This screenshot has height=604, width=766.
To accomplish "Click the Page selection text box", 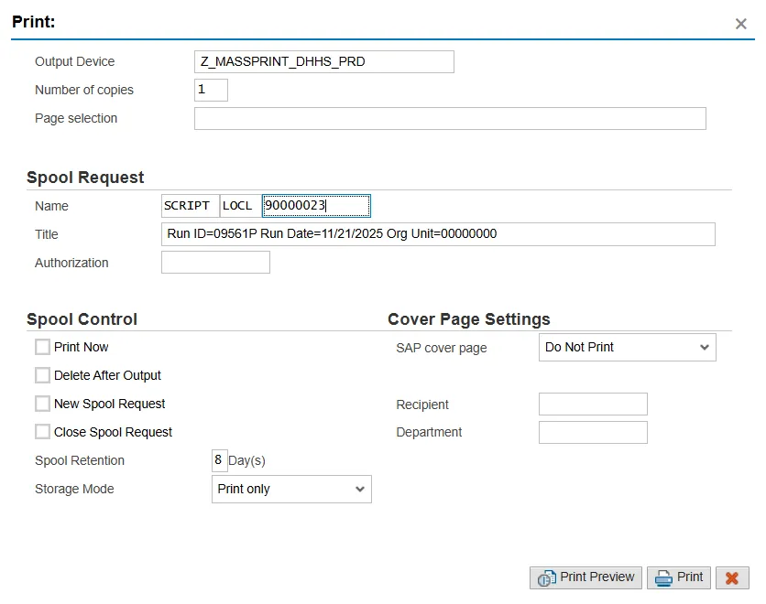I will (x=450, y=119).
